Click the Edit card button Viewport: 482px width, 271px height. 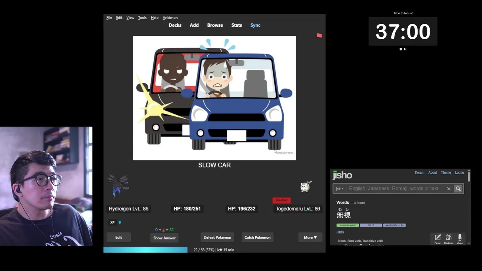(x=119, y=238)
